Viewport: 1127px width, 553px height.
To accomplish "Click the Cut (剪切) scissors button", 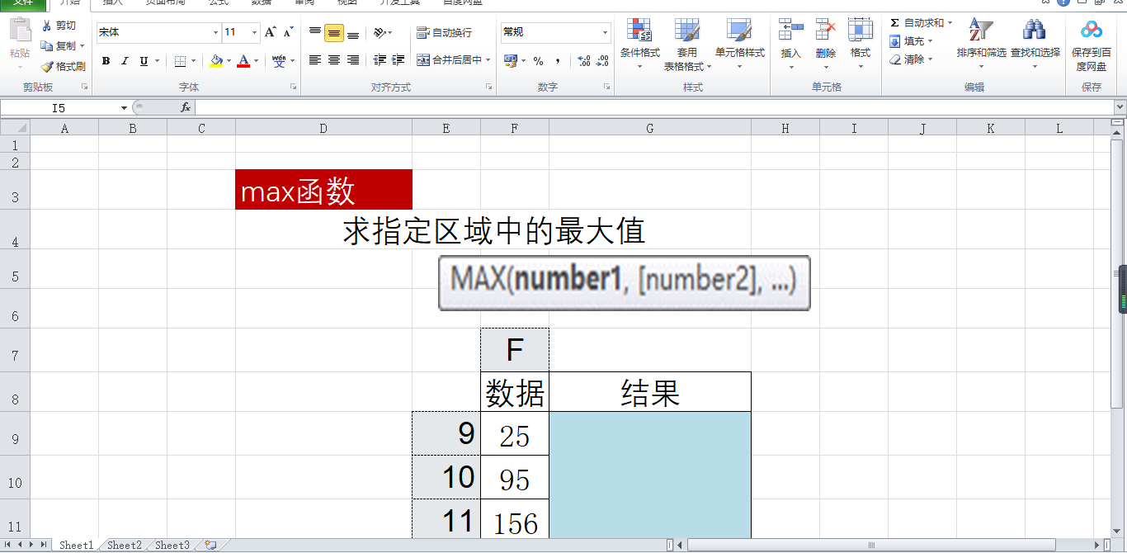I will coord(58,26).
